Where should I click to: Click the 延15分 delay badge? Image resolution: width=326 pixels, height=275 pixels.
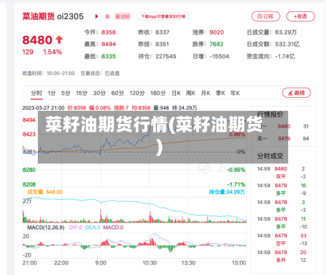coord(123,16)
